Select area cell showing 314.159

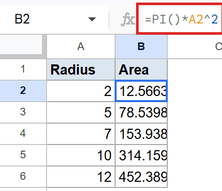pos(141,155)
